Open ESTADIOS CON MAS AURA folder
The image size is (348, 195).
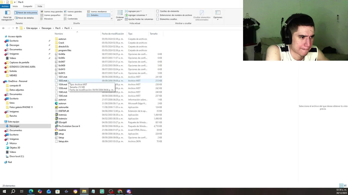click(22, 67)
